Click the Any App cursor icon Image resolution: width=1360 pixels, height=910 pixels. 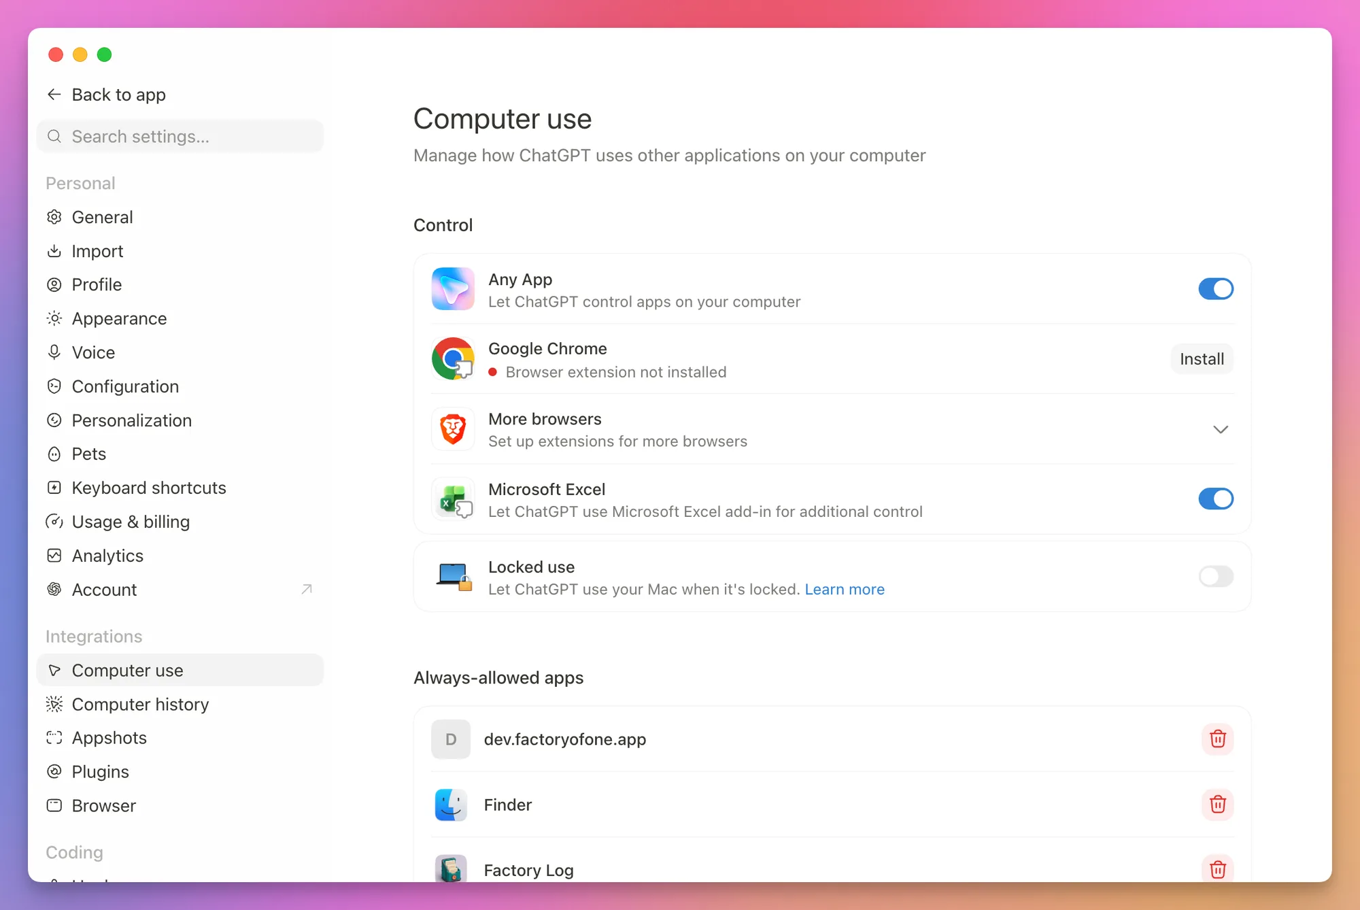tap(453, 288)
